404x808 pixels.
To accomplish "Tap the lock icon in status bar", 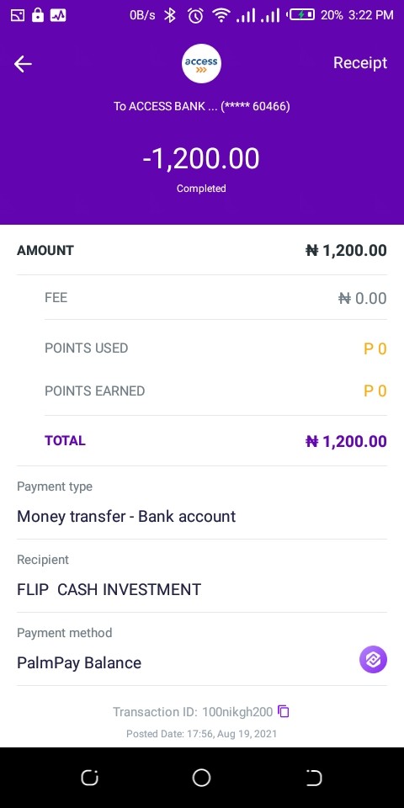I will click(38, 15).
